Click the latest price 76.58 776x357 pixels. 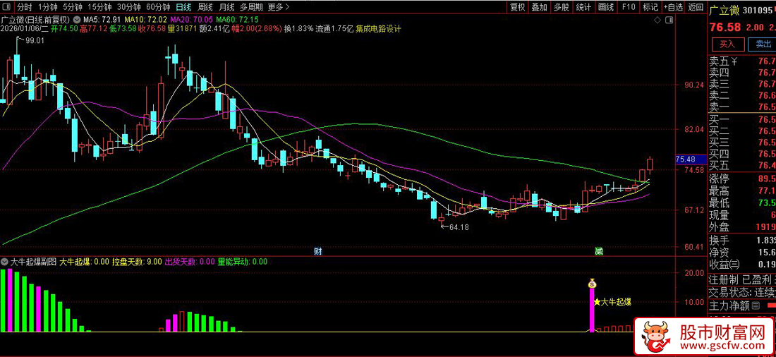pos(727,27)
